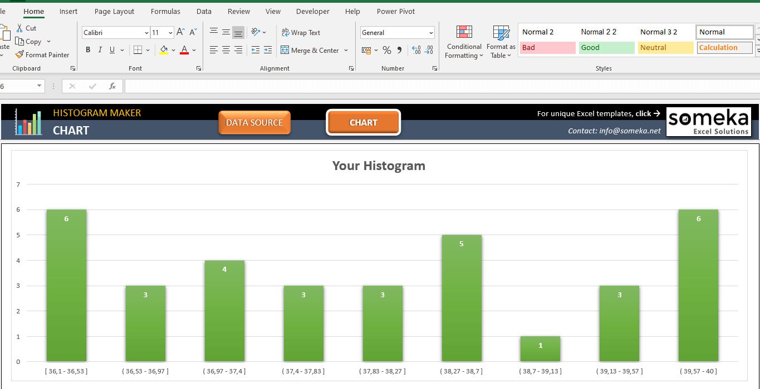Screen dimensions: 760x389
Task: Toggle bold formatting
Action: 87,49
